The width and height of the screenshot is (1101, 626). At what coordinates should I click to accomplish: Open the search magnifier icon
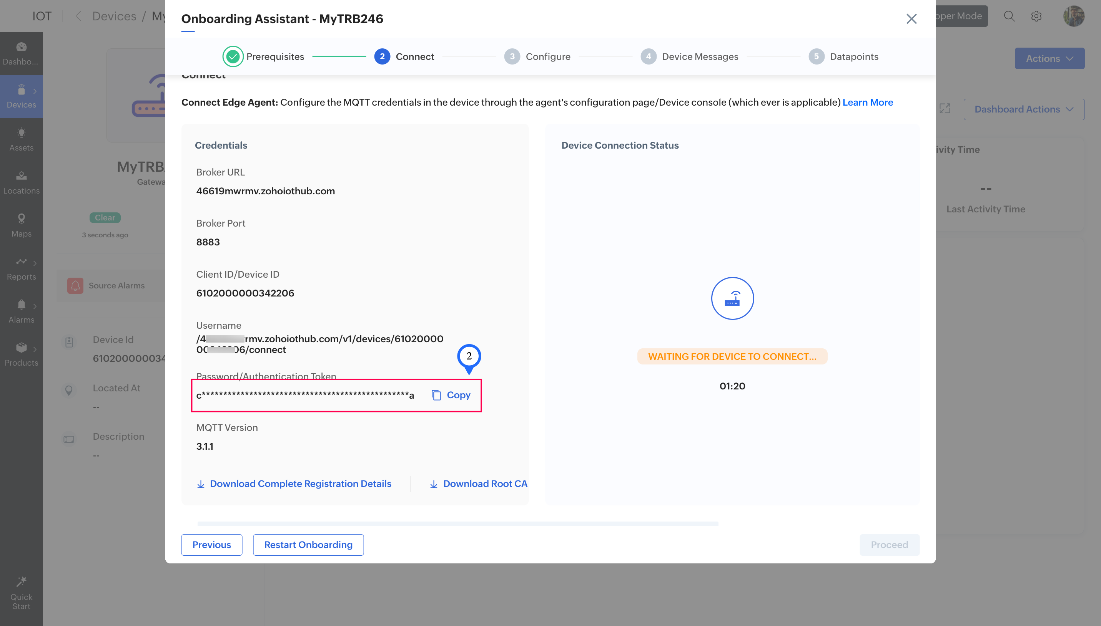(1009, 17)
